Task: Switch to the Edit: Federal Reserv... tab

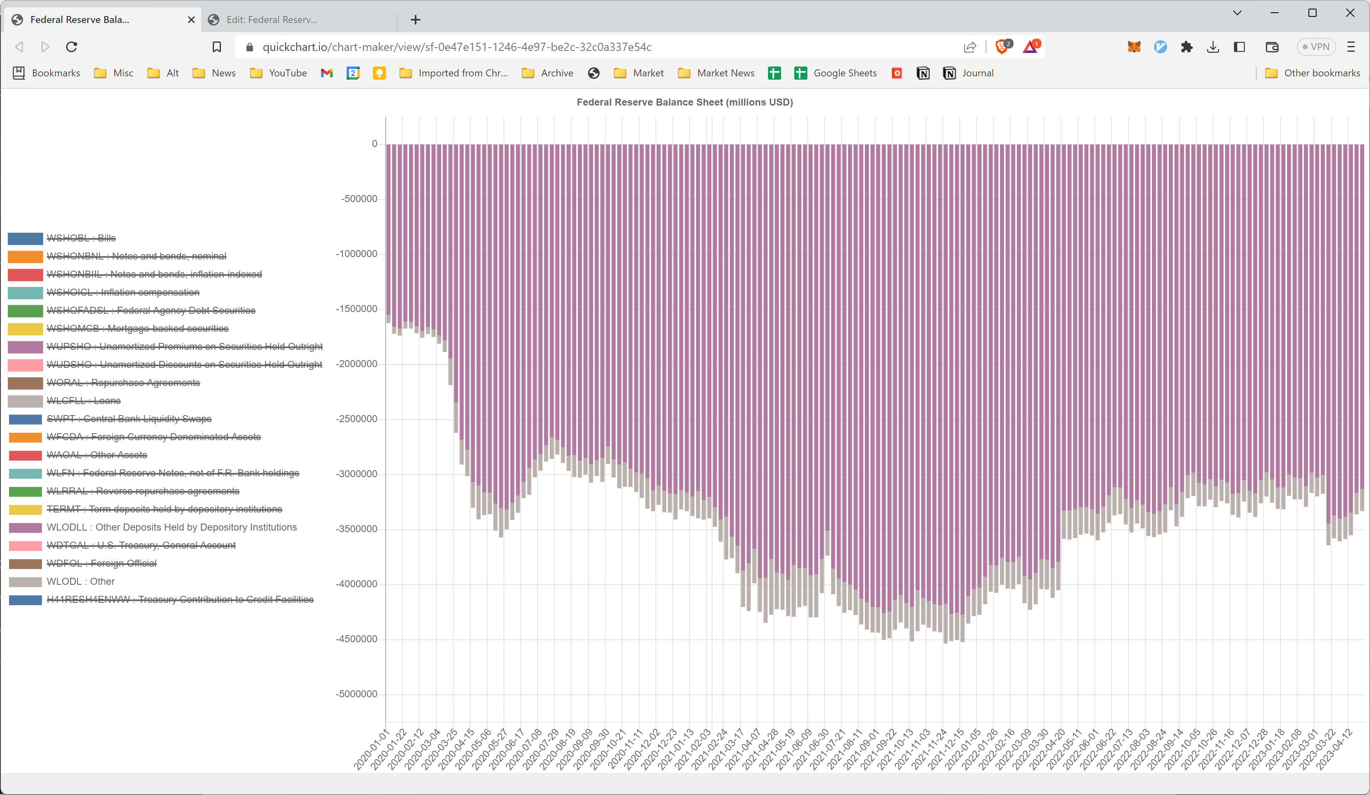Action: [272, 20]
